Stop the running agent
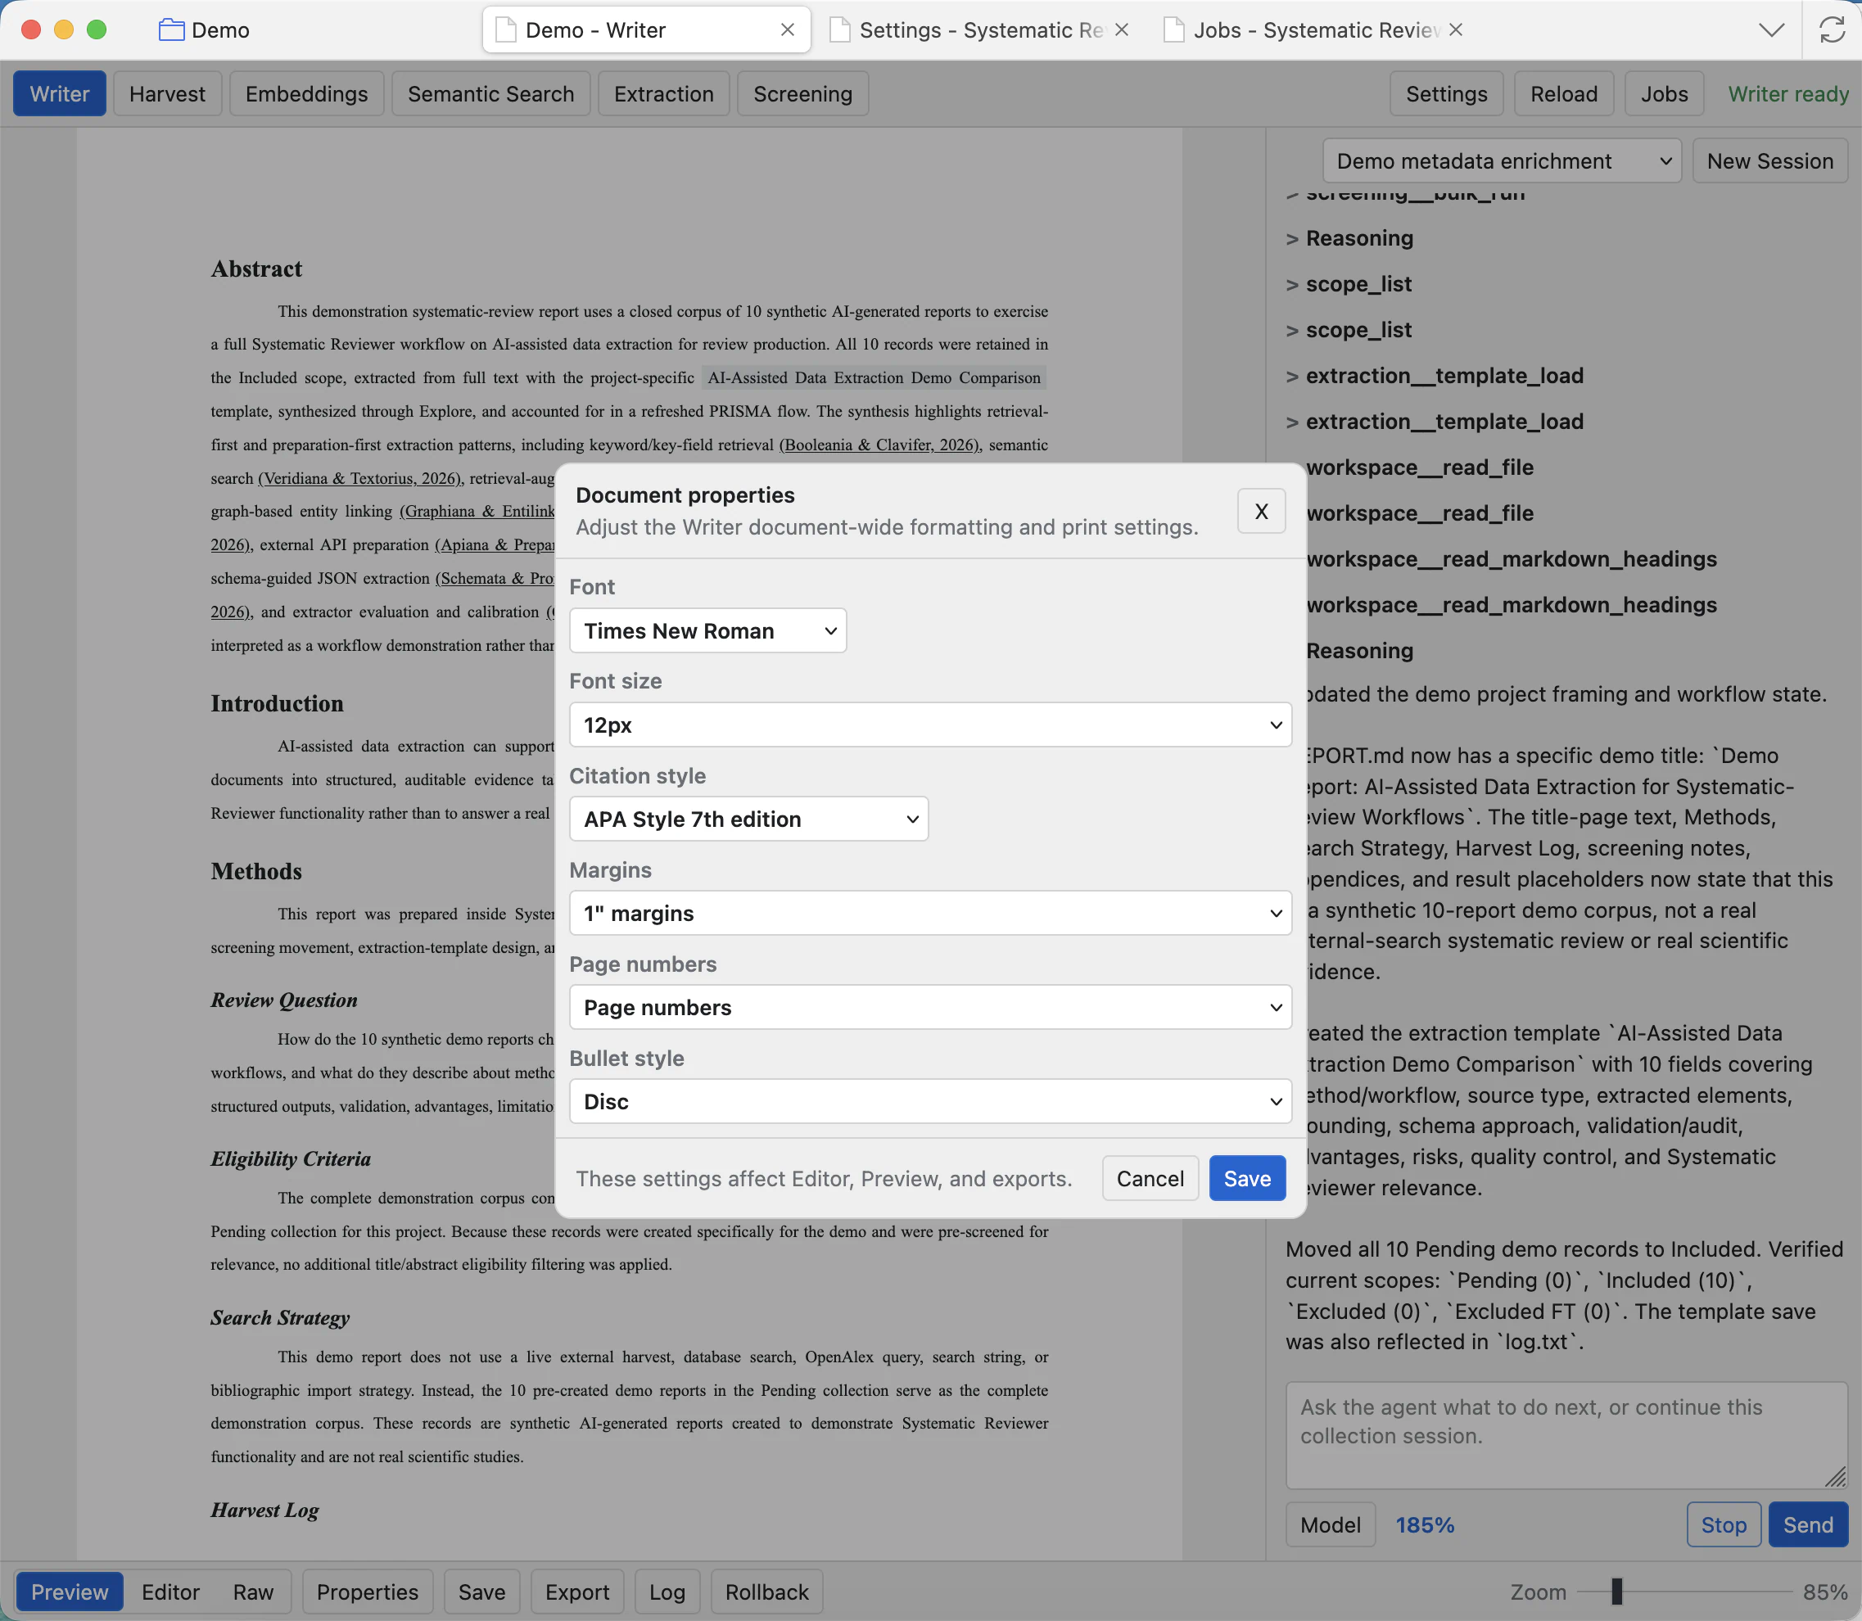This screenshot has height=1621, width=1862. click(1724, 1525)
